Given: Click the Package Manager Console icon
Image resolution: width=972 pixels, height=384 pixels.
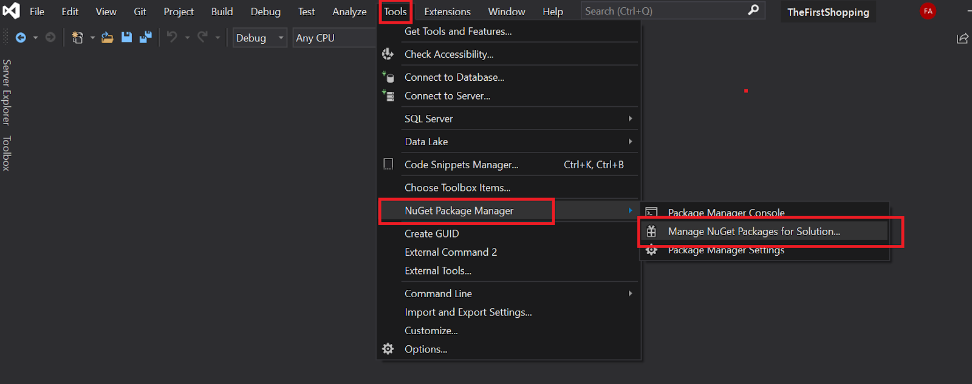Looking at the screenshot, I should click(x=651, y=212).
